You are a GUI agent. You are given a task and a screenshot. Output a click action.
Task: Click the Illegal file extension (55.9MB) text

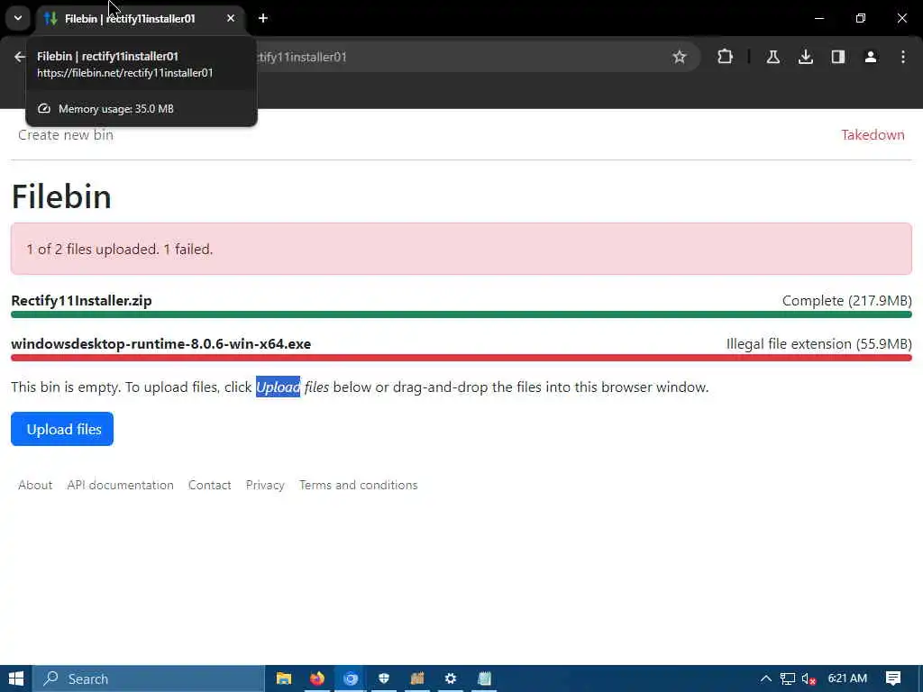pyautogui.click(x=818, y=343)
